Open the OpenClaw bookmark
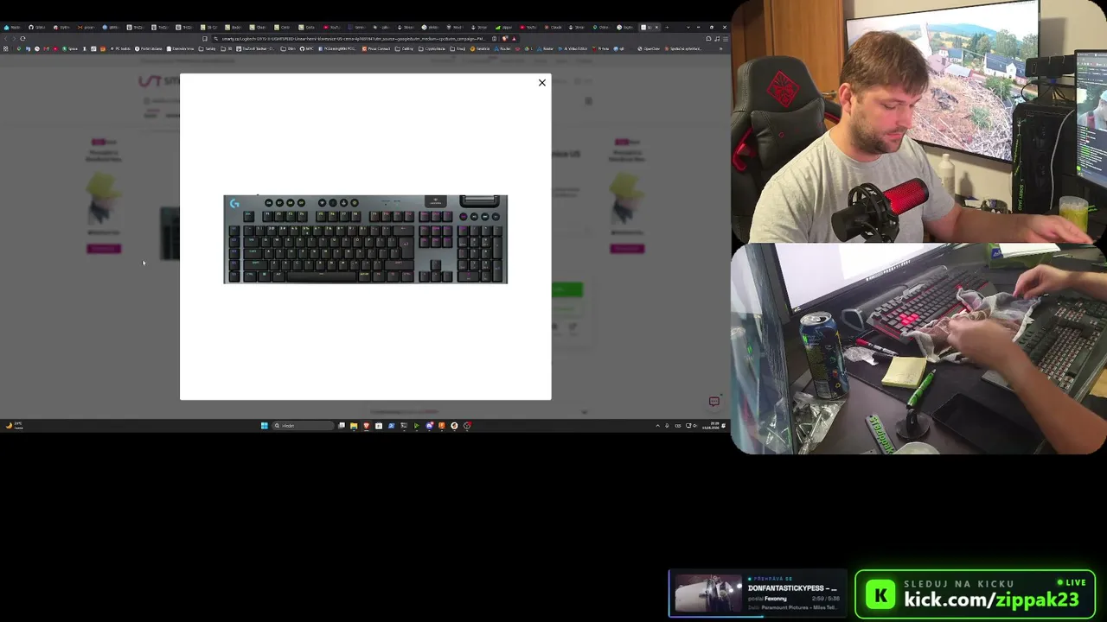 tap(649, 48)
